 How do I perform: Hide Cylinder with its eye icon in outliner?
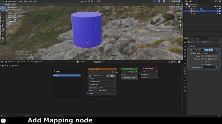(217, 11)
